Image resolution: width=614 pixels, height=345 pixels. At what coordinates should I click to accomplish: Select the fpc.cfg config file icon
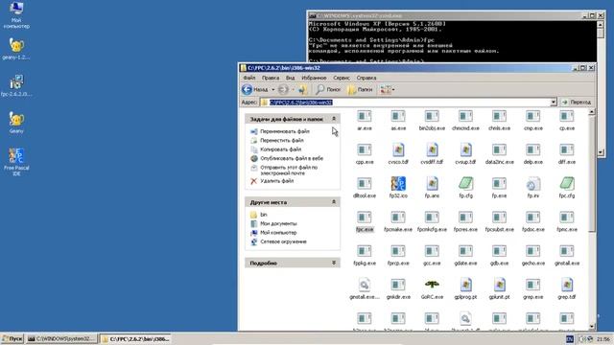coord(567,183)
